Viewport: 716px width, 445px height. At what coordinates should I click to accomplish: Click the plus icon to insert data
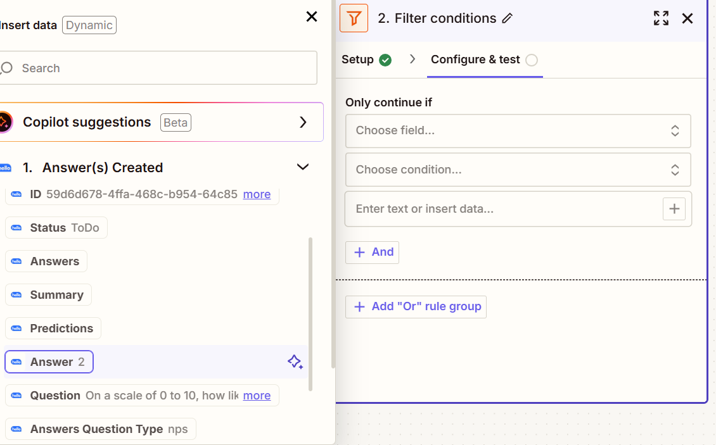pyautogui.click(x=674, y=209)
